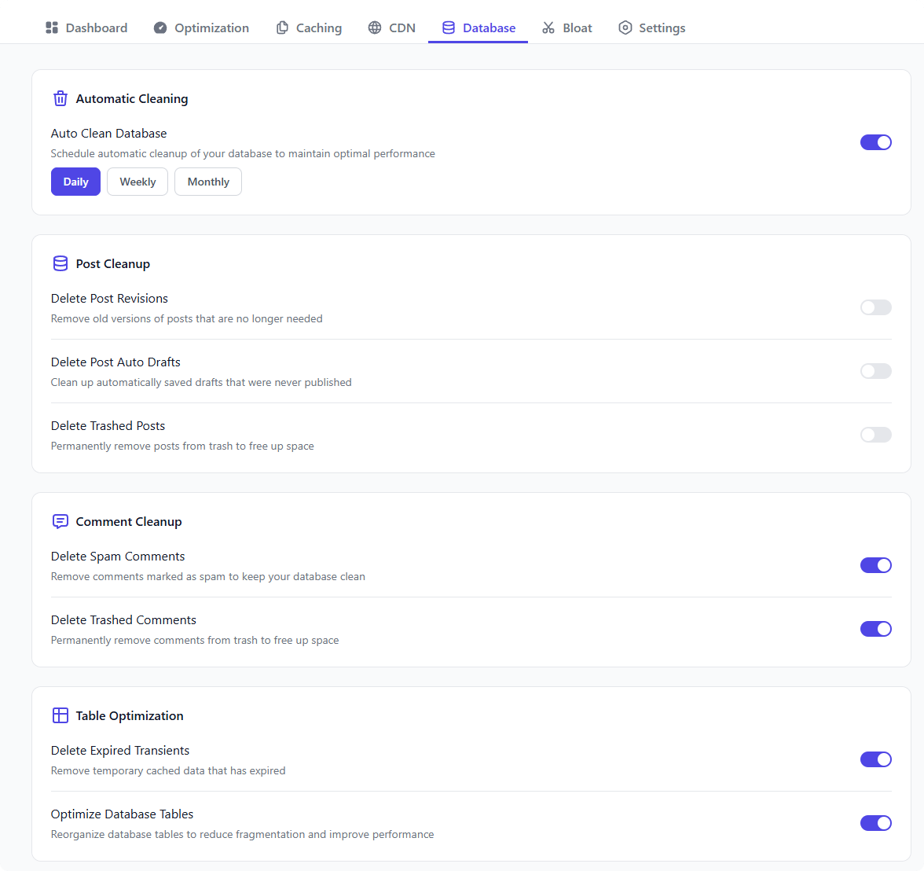This screenshot has height=871, width=924.
Task: Click the CDN globe icon
Action: [x=375, y=28]
